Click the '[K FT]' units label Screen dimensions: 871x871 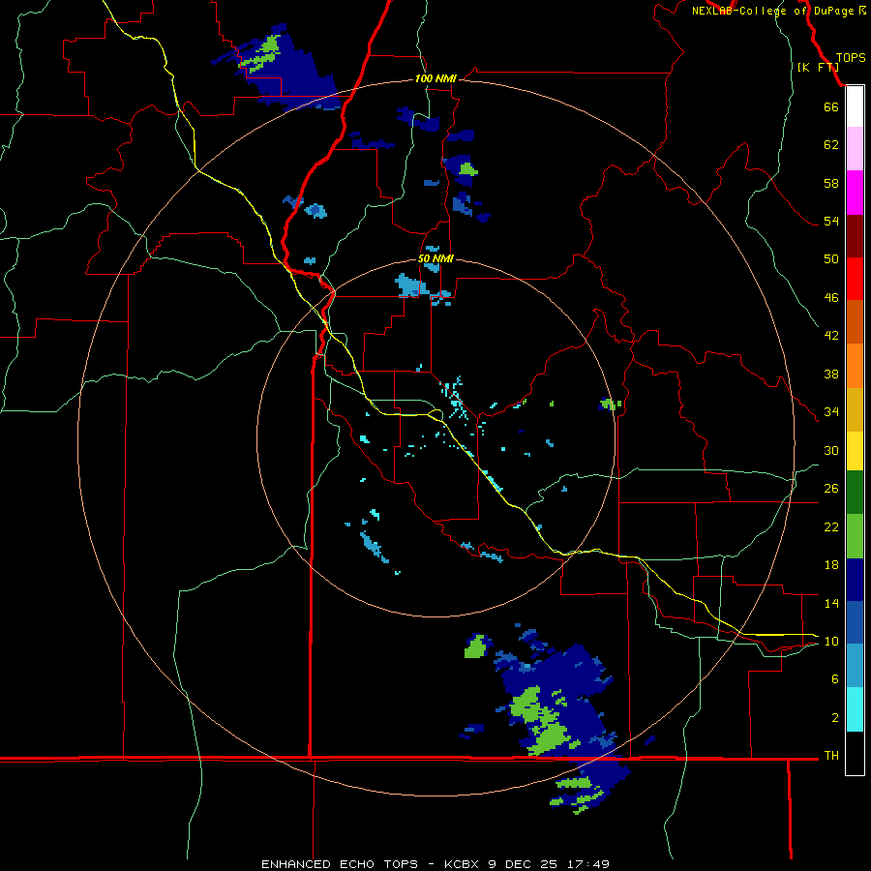817,67
